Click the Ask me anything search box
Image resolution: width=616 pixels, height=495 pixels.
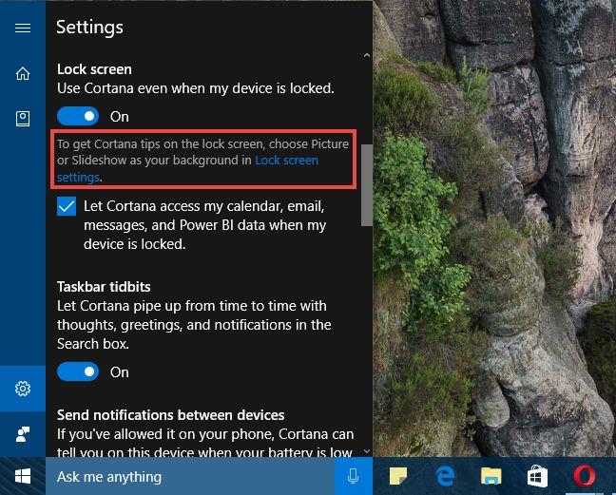(190, 477)
